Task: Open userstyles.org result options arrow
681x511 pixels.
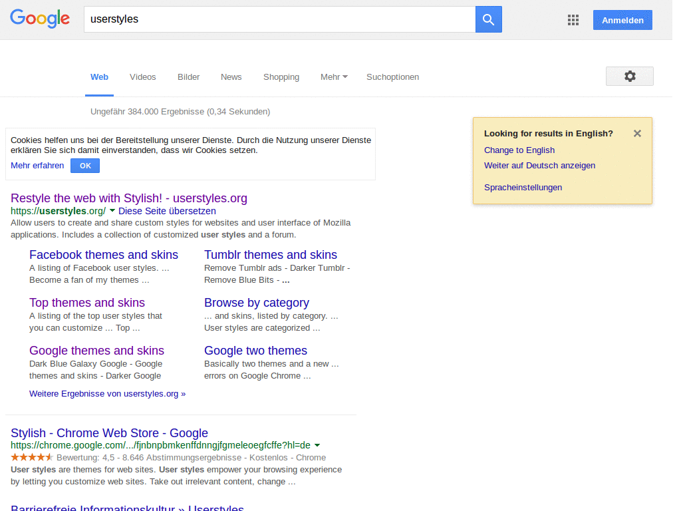Action: click(x=112, y=211)
